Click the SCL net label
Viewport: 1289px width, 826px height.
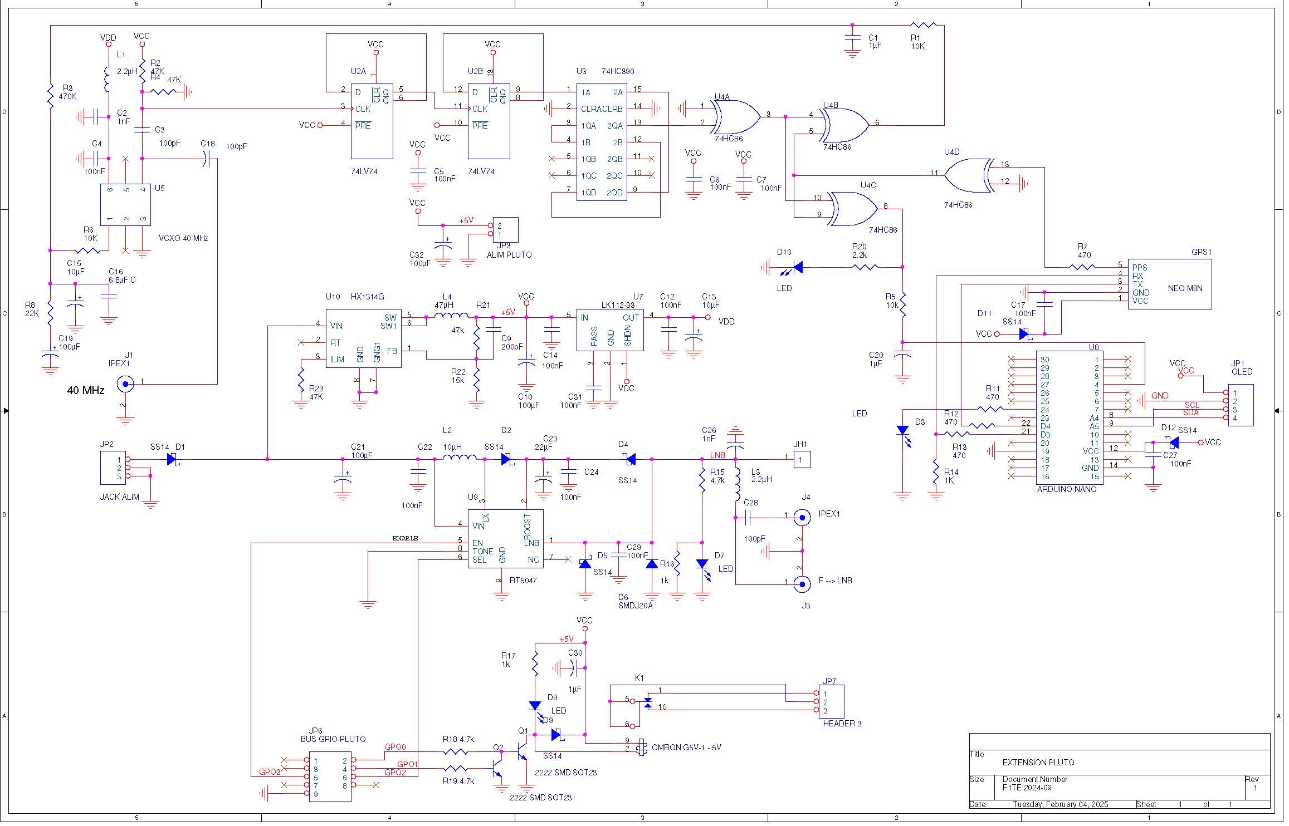coord(1192,405)
